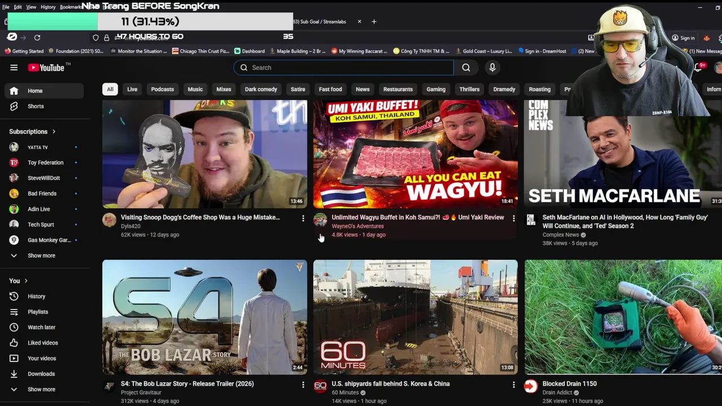Select the Mixes filter chip
The width and height of the screenshot is (722, 406).
click(224, 89)
